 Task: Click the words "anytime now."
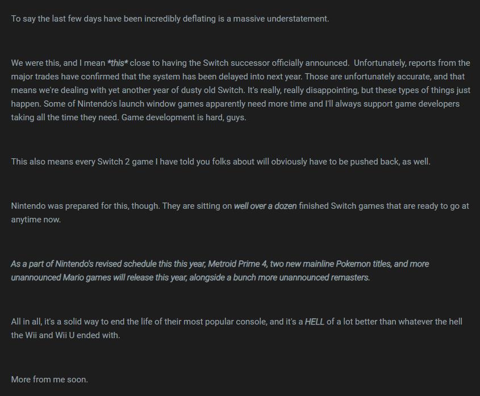[x=36, y=220]
